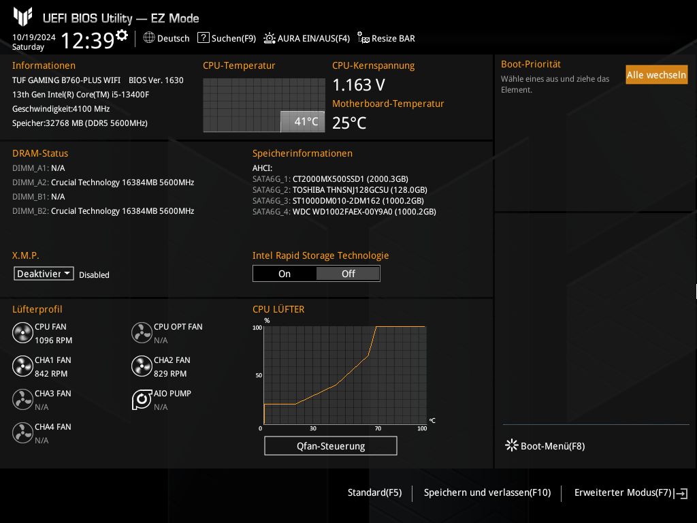Click Speicher:32768 MB line
The width and height of the screenshot is (697, 523).
pyautogui.click(x=80, y=123)
